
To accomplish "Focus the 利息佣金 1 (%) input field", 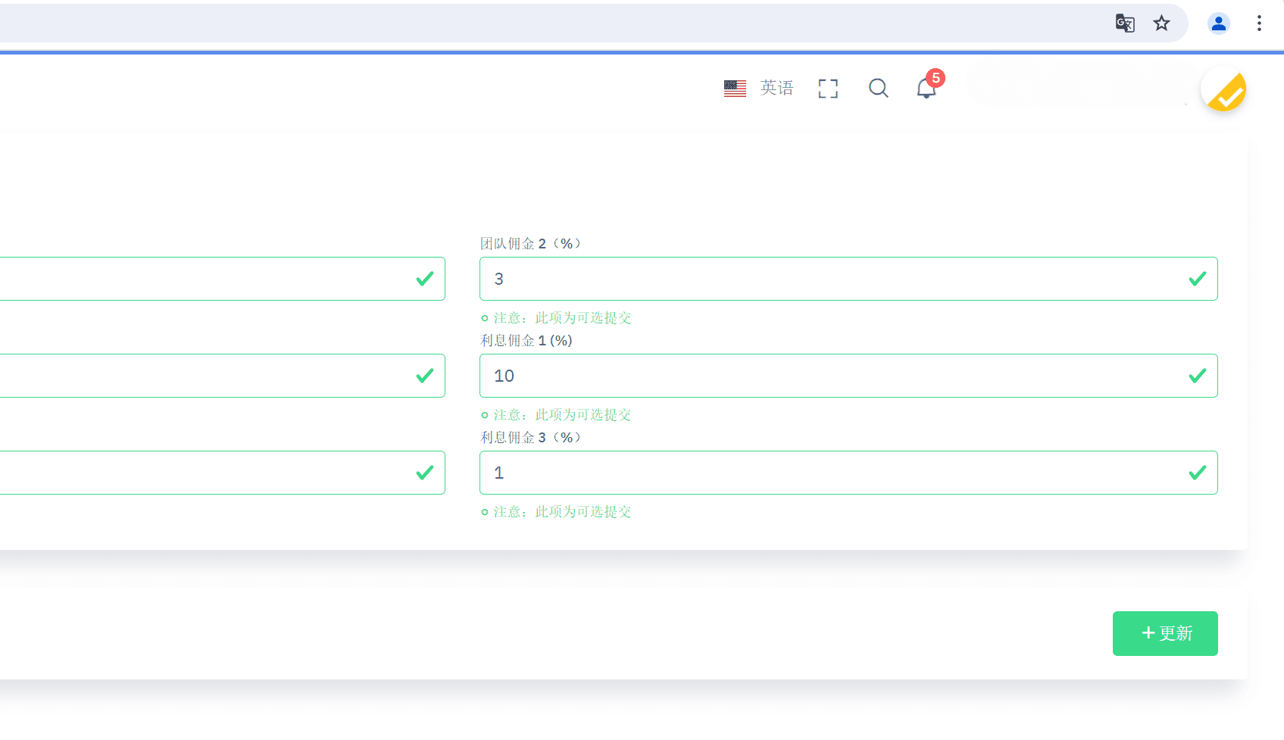I will [833, 376].
